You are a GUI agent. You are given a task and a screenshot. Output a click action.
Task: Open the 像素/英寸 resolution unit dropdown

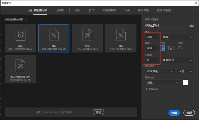tap(178, 60)
